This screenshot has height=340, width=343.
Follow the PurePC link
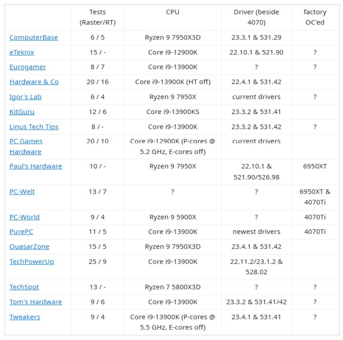coord(21,232)
